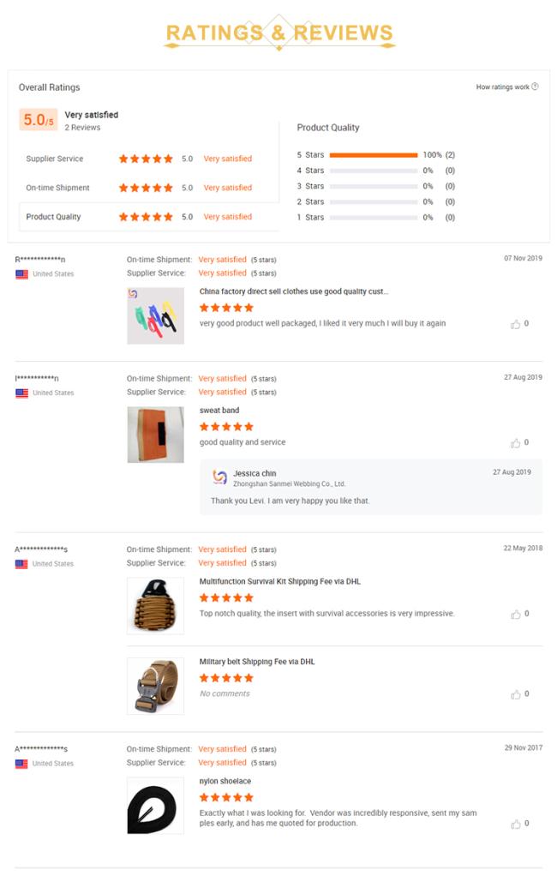Click the 5.0/5 overall score badge

(38, 120)
